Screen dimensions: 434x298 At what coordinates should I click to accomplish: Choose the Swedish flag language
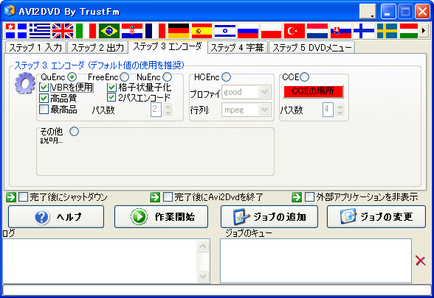387,31
